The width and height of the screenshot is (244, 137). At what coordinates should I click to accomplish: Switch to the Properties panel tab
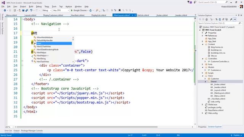tap(202, 127)
